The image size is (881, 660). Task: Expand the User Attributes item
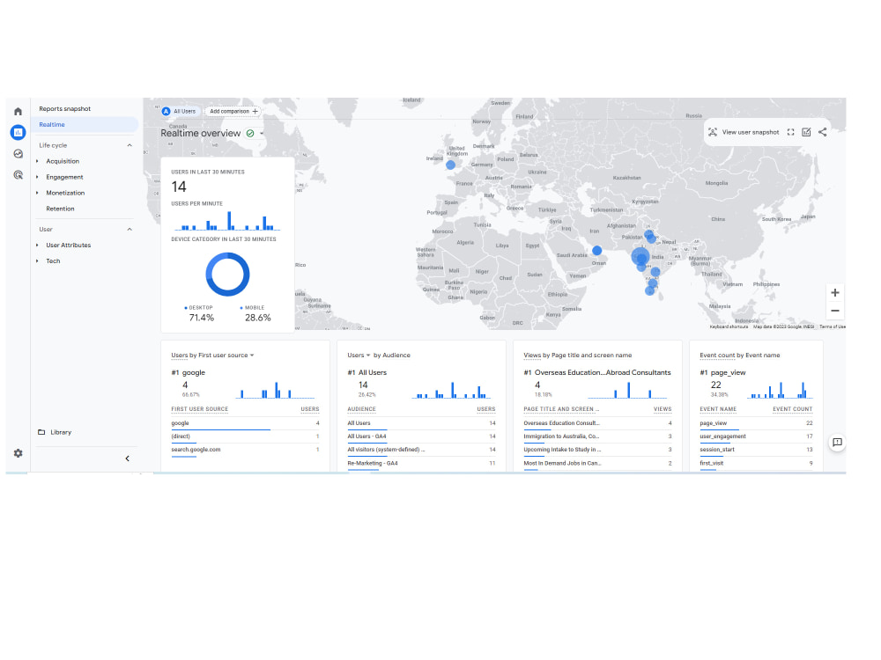coord(37,246)
